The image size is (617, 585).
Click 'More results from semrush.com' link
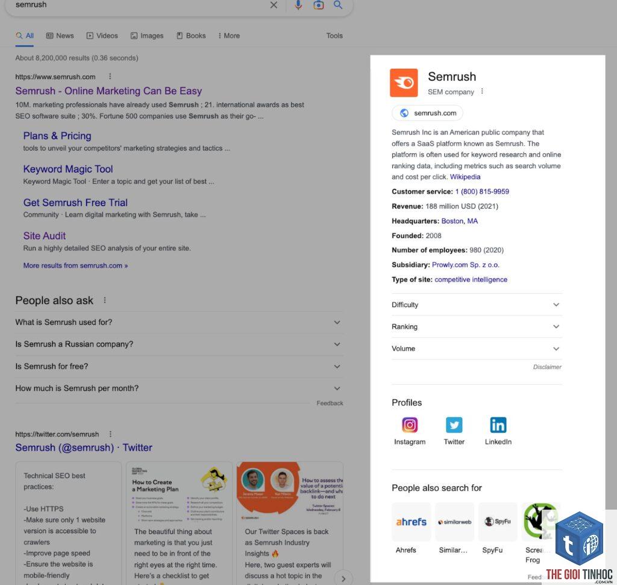coord(75,265)
